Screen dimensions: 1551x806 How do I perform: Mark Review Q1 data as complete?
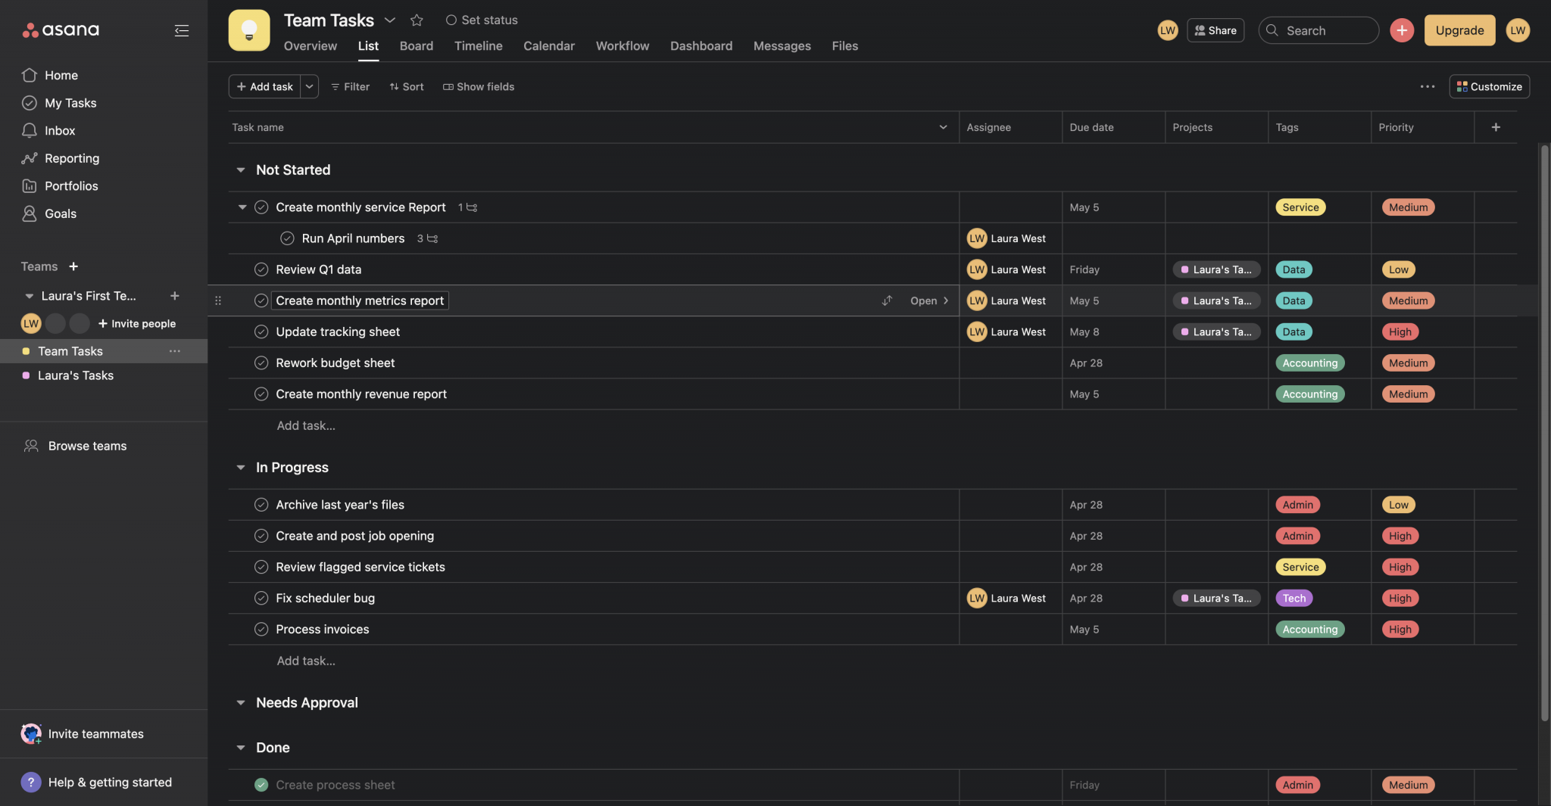[261, 269]
